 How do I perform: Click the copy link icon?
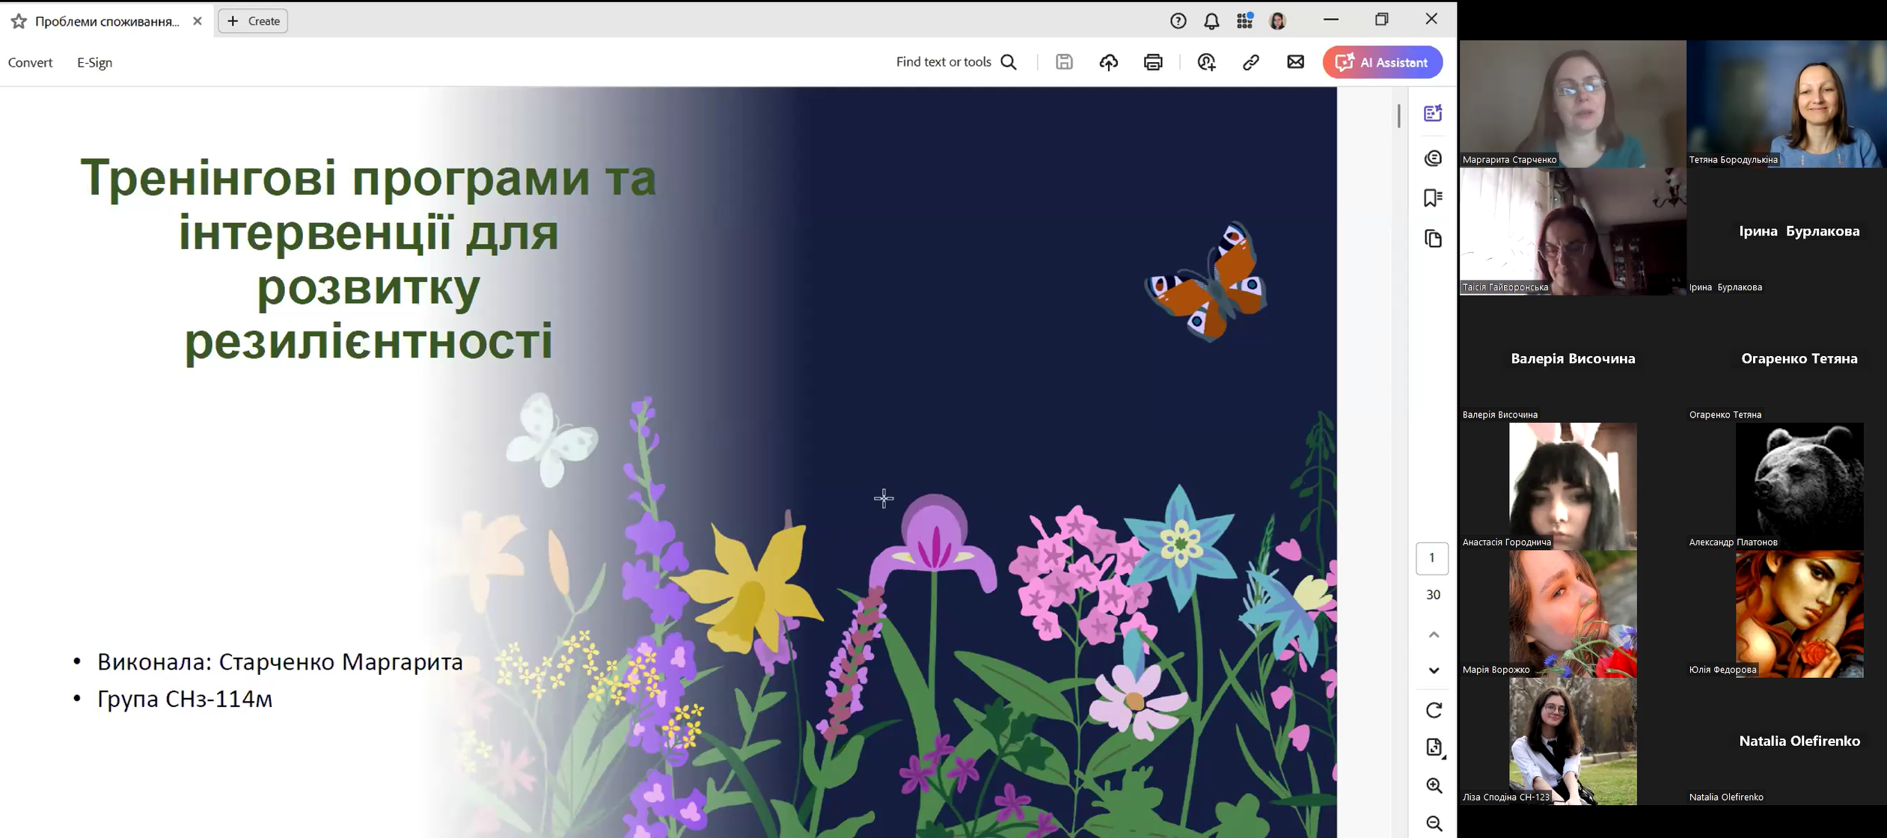tap(1250, 62)
